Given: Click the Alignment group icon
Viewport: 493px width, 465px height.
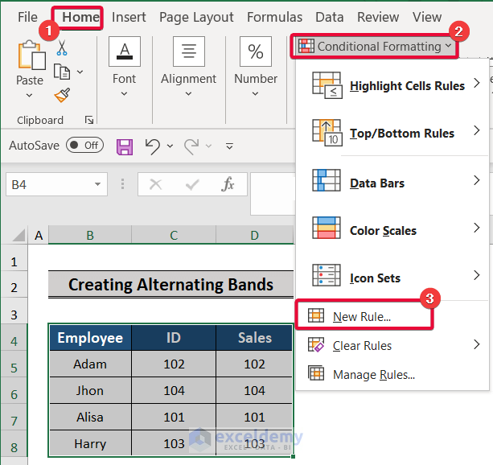Looking at the screenshot, I should (189, 51).
